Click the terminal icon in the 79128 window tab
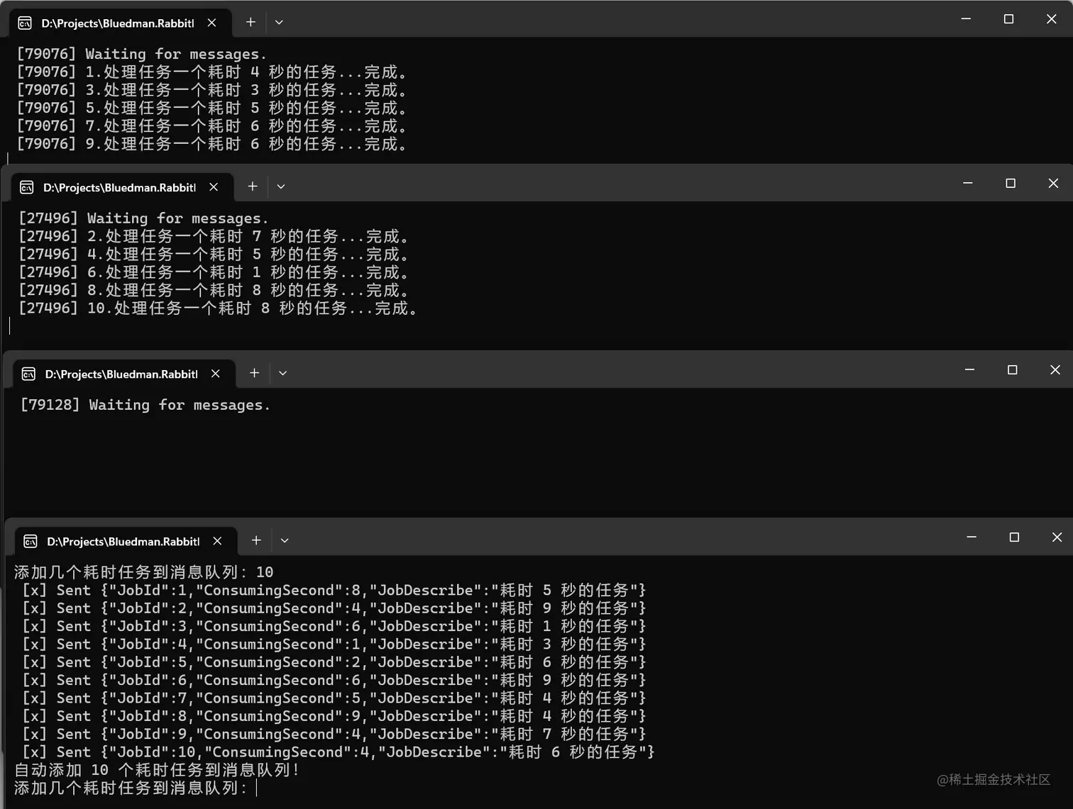 [28, 374]
